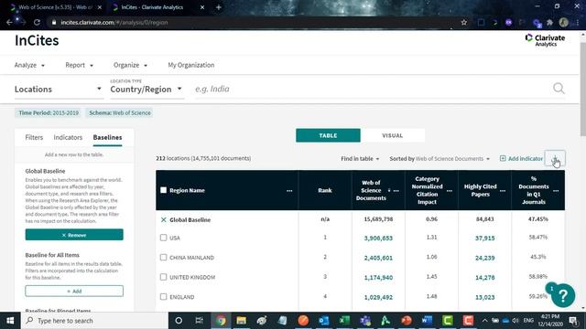
Task: Check the USA row checkbox
Action: pyautogui.click(x=163, y=238)
